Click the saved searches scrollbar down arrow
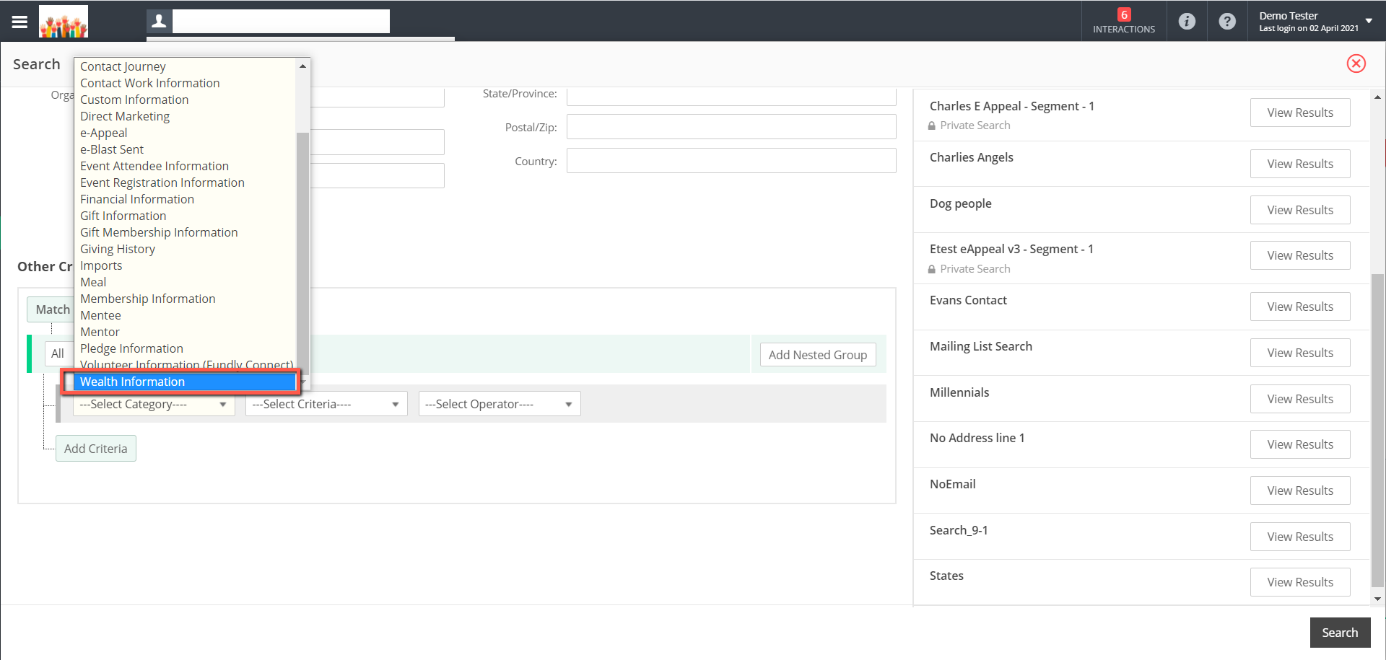1386x660 pixels. (x=1377, y=599)
